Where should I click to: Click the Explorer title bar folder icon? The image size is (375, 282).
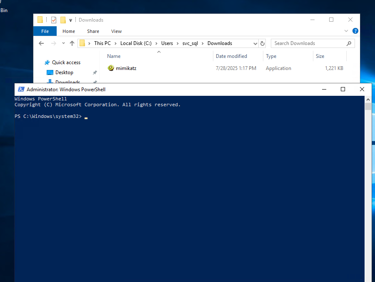[40, 20]
